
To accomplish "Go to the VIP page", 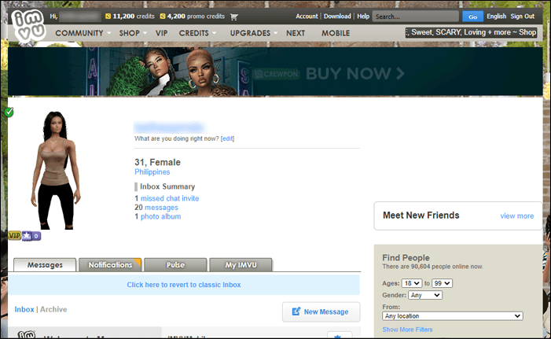I will pyautogui.click(x=161, y=33).
